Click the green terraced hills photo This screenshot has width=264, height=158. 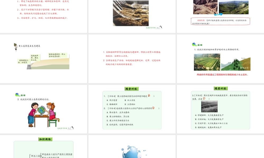coord(234,7)
